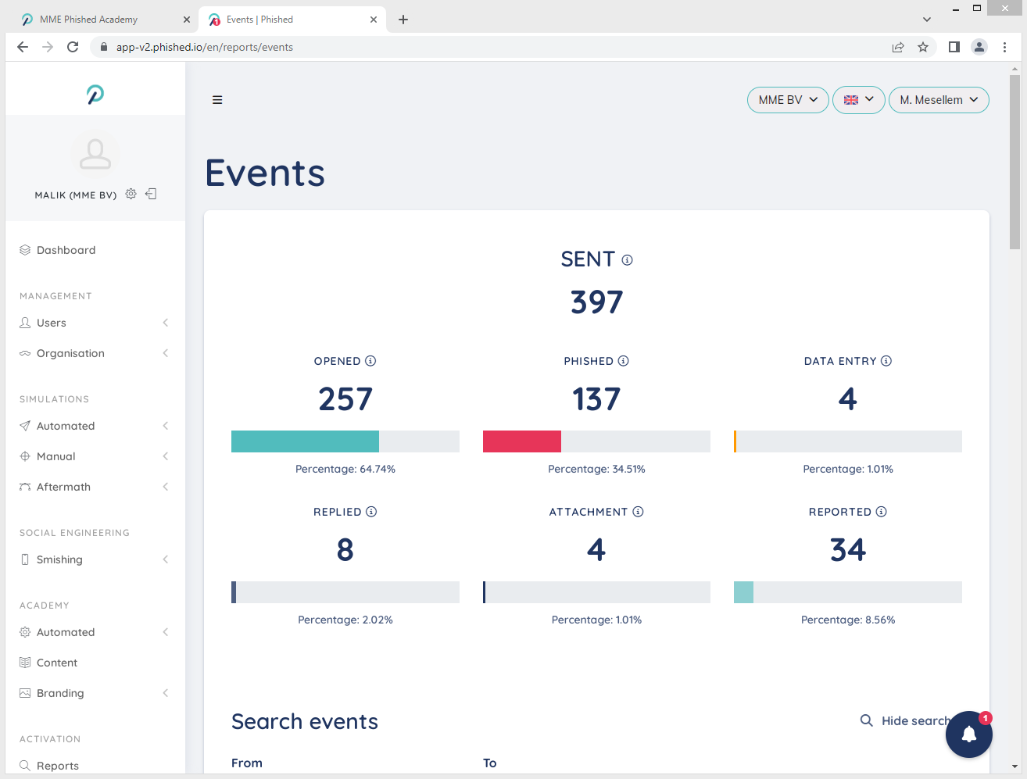Viewport: 1027px width, 779px height.
Task: Open the M. Mesellem user dropdown
Action: point(938,100)
